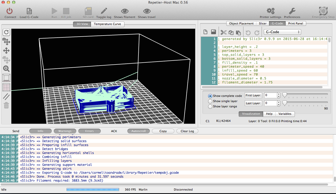
Task: Click the First Layer stepper arrows
Action: click(279, 95)
